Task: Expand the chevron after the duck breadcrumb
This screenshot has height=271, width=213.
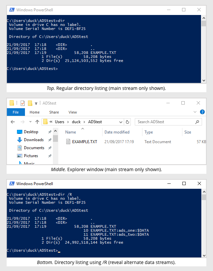Action: click(84, 122)
